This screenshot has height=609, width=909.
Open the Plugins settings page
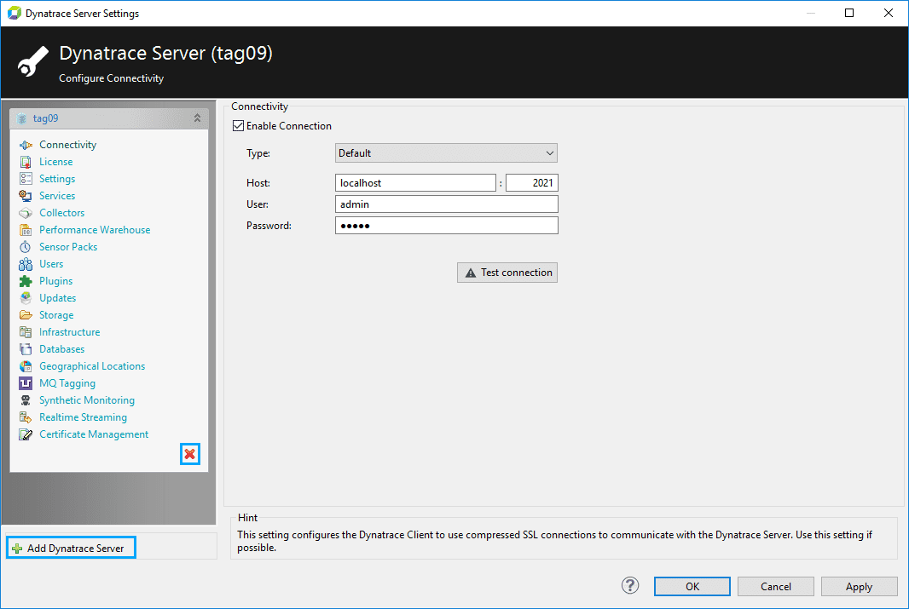pos(56,281)
